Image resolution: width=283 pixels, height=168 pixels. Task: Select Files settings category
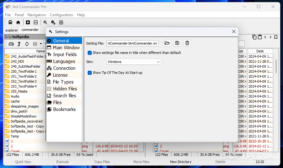64,103
